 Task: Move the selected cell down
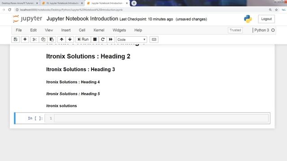(x=70, y=39)
